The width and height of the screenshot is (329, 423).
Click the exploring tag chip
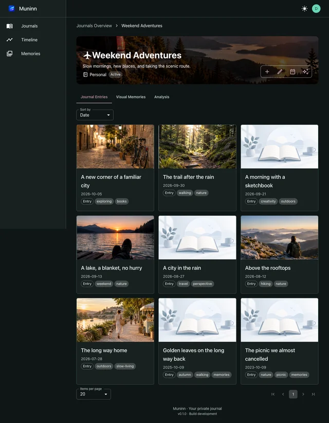[x=104, y=201]
